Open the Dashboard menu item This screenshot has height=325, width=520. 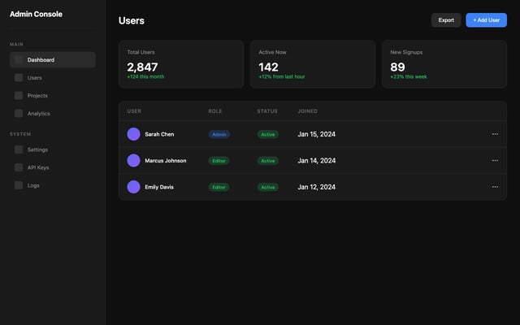coord(52,59)
